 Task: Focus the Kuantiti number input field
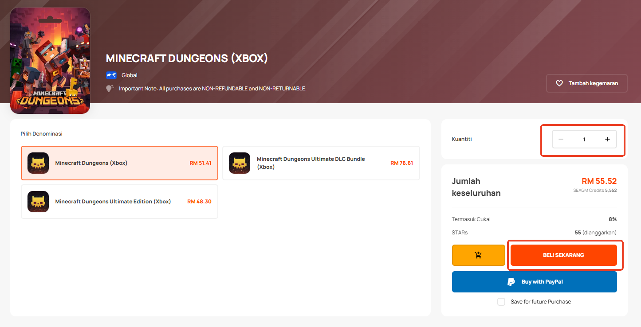tap(584, 139)
